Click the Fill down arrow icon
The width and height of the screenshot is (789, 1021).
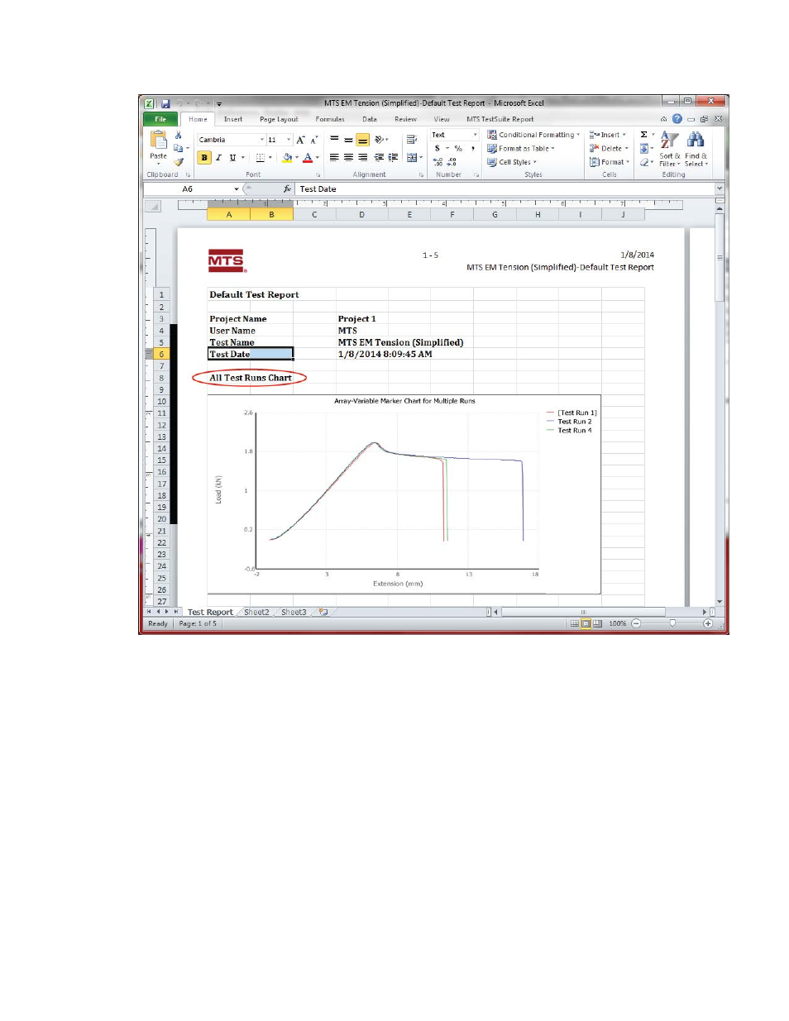pos(644,149)
